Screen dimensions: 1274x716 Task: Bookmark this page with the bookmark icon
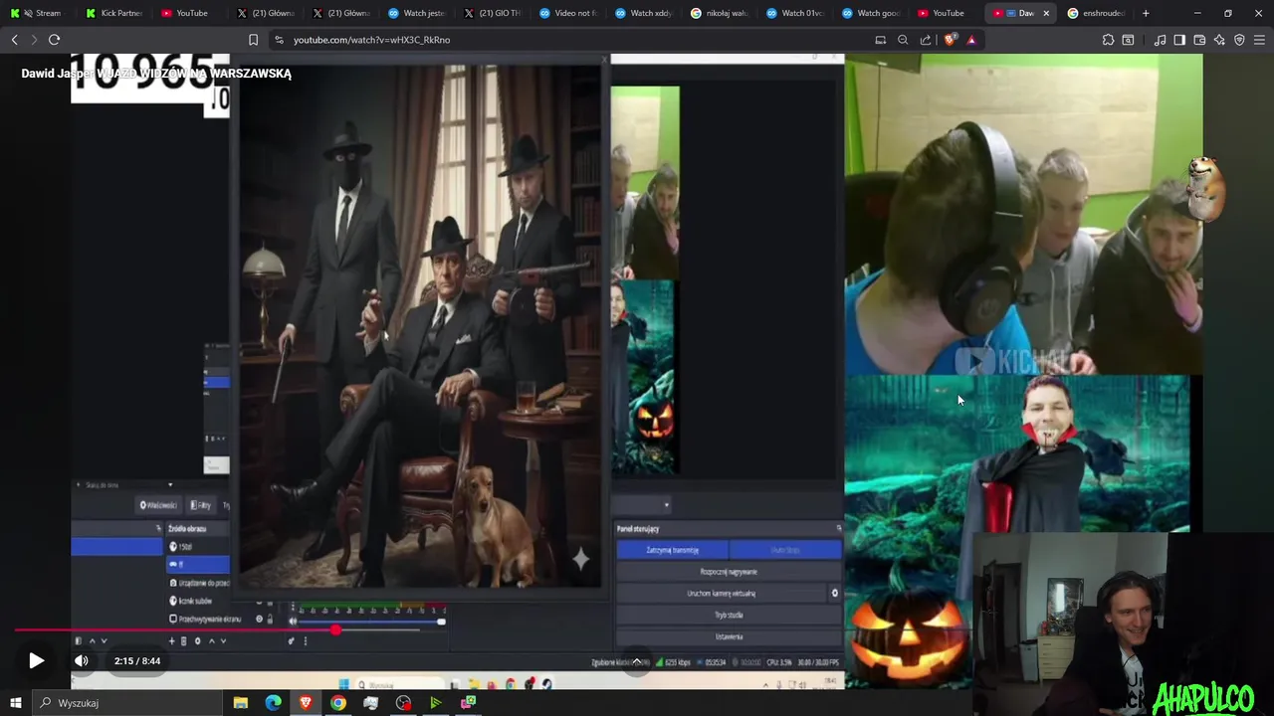[253, 40]
